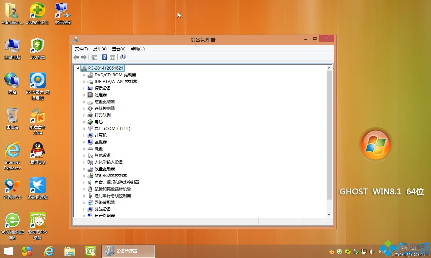Click the 设备管理器 taskbar button

[x=128, y=251]
